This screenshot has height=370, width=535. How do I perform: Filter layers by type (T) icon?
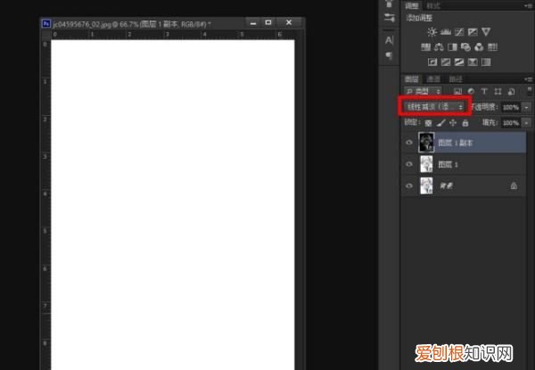(x=483, y=91)
